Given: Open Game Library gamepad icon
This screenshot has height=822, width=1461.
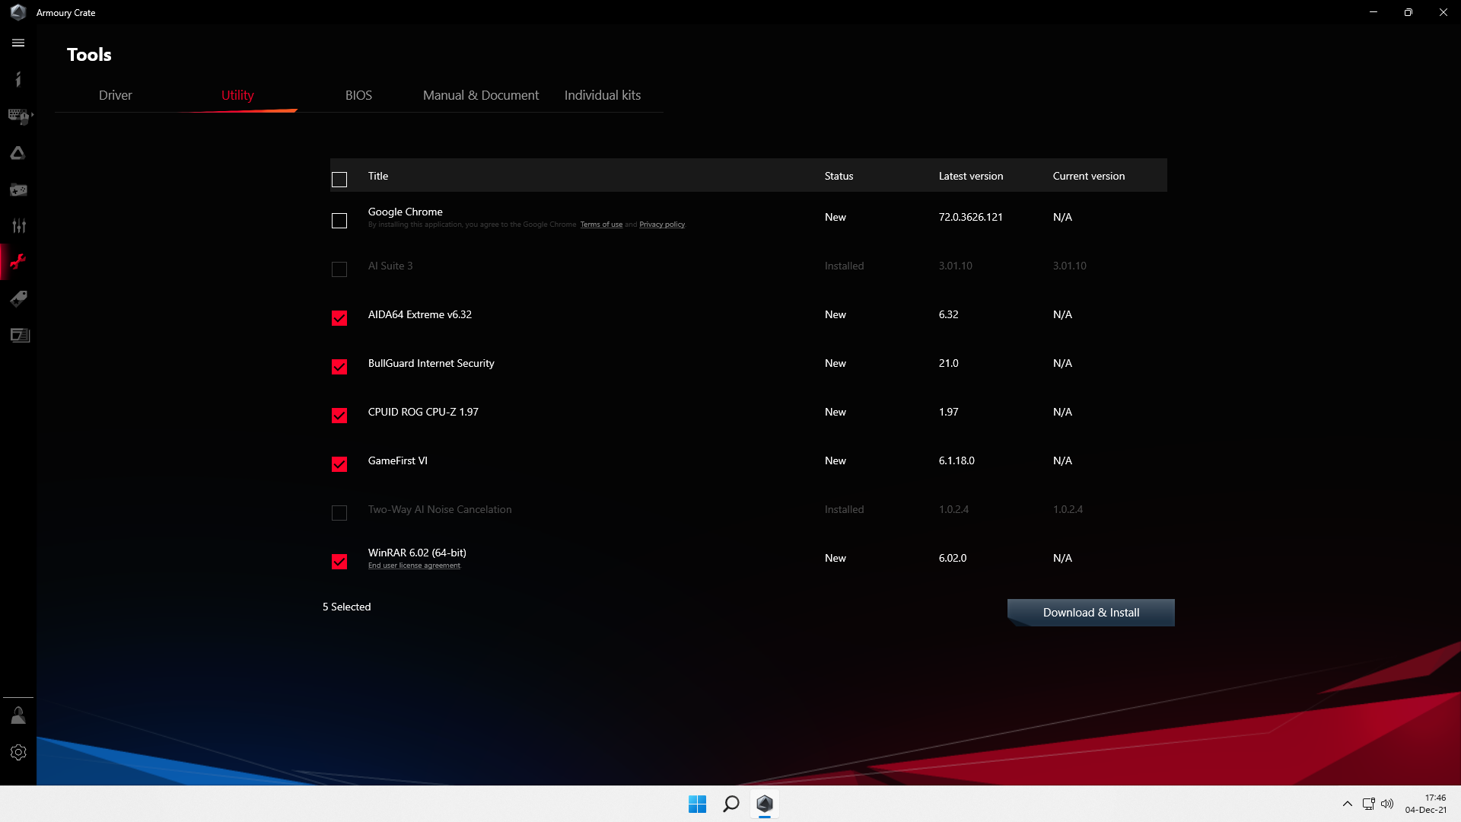Looking at the screenshot, I should 18,190.
